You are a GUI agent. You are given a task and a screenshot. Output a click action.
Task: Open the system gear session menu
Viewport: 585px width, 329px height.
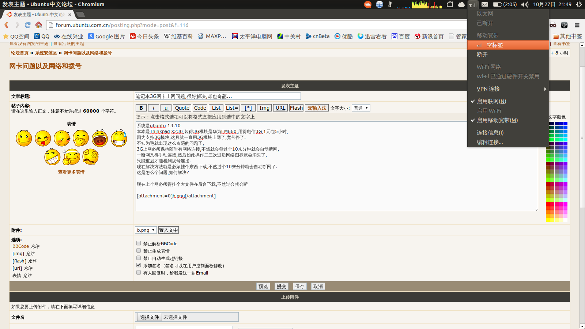[579, 4]
